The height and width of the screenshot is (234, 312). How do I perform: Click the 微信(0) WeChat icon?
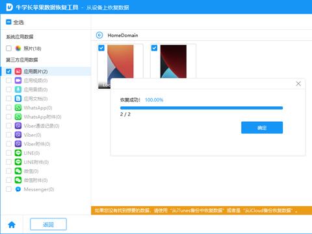(x=18, y=171)
